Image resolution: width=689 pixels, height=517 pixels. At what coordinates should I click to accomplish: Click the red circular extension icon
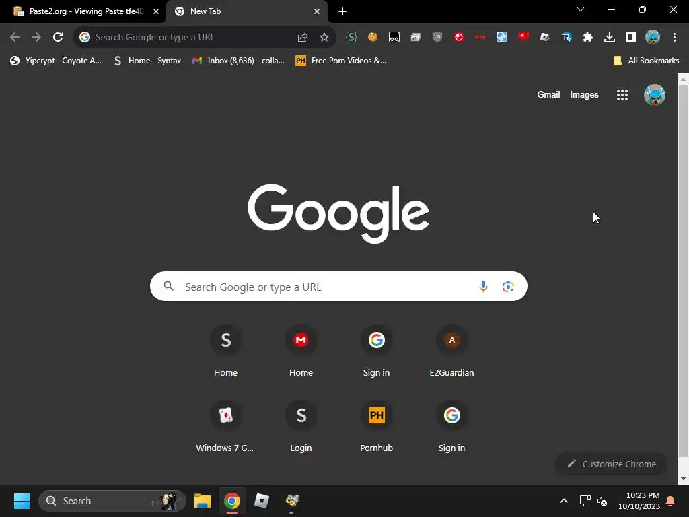click(x=459, y=38)
